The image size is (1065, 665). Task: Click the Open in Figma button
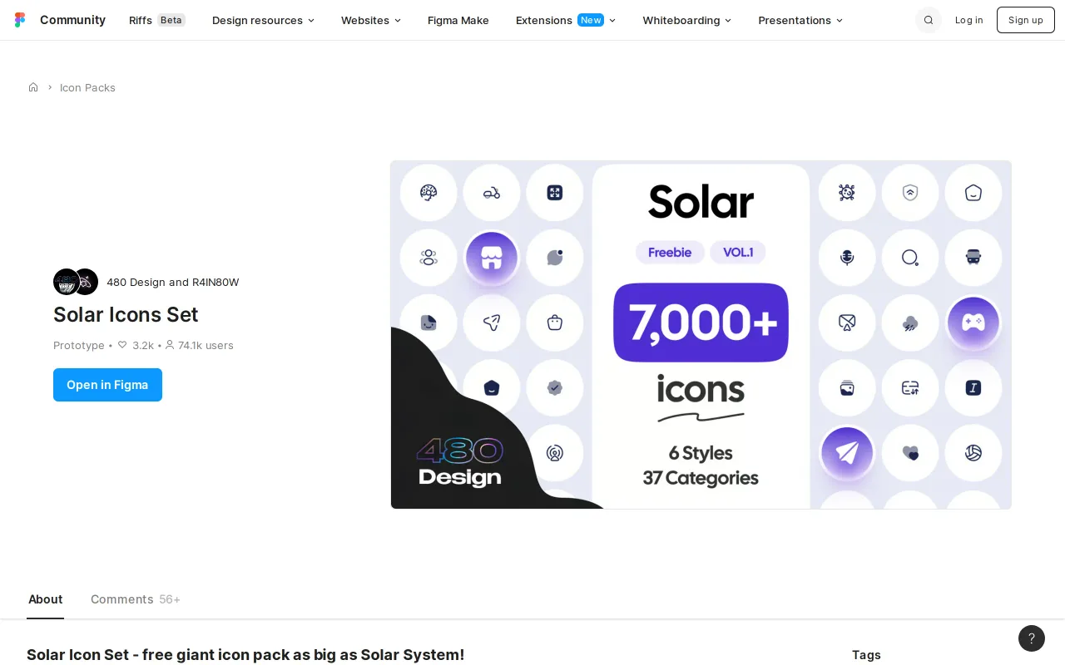[107, 385]
